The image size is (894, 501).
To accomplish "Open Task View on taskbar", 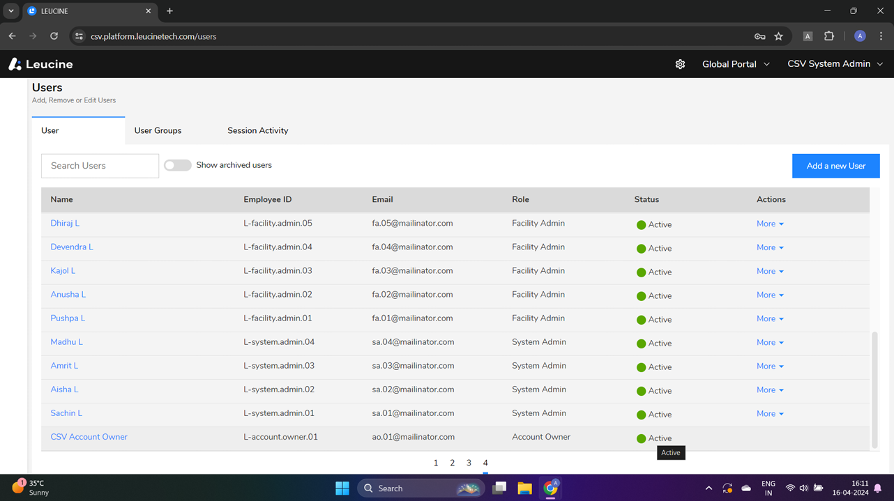I will click(x=499, y=488).
